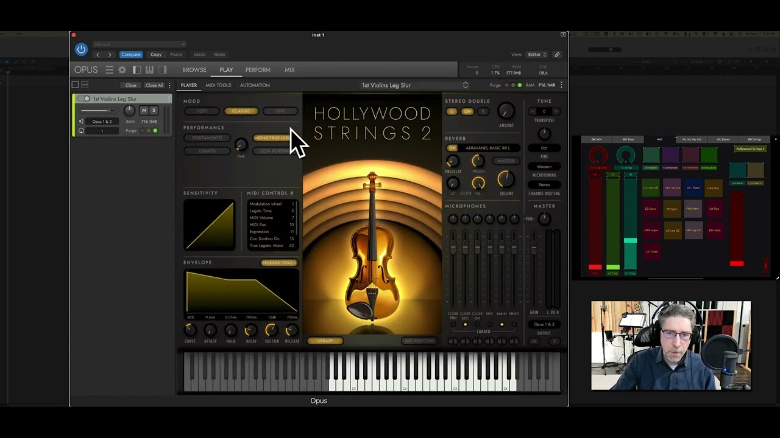Toggle the virtual keyboard icon
This screenshot has width=780, height=438.
(x=149, y=70)
